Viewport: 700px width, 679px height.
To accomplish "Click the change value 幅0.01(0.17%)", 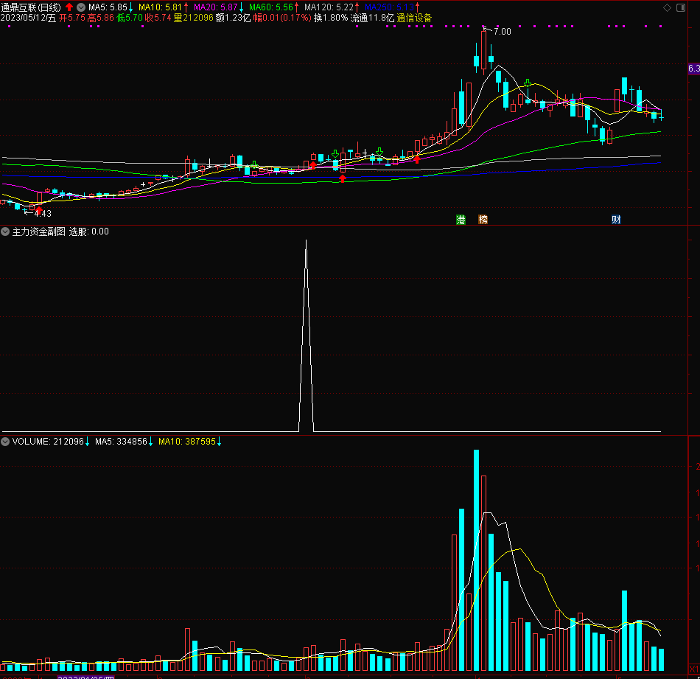I will [x=282, y=18].
